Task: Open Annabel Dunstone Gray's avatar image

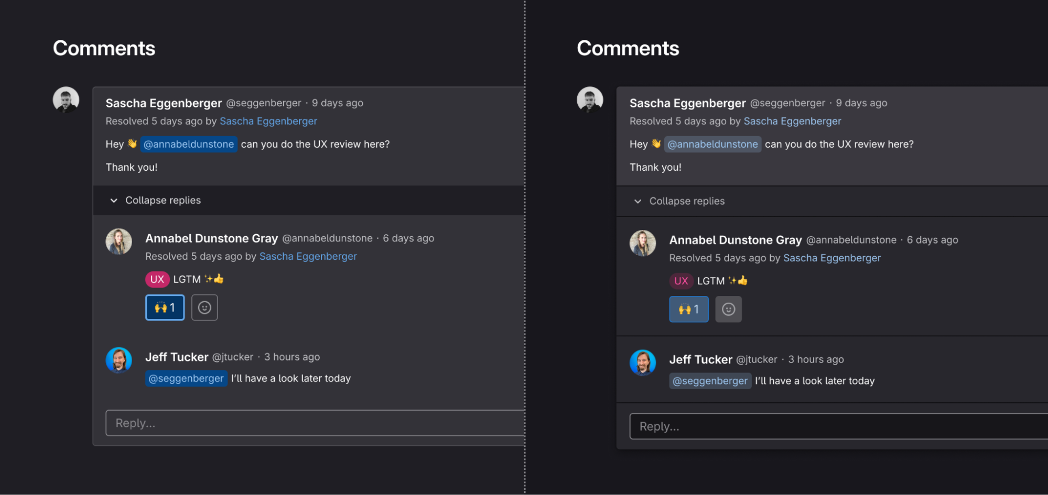Action: (119, 241)
